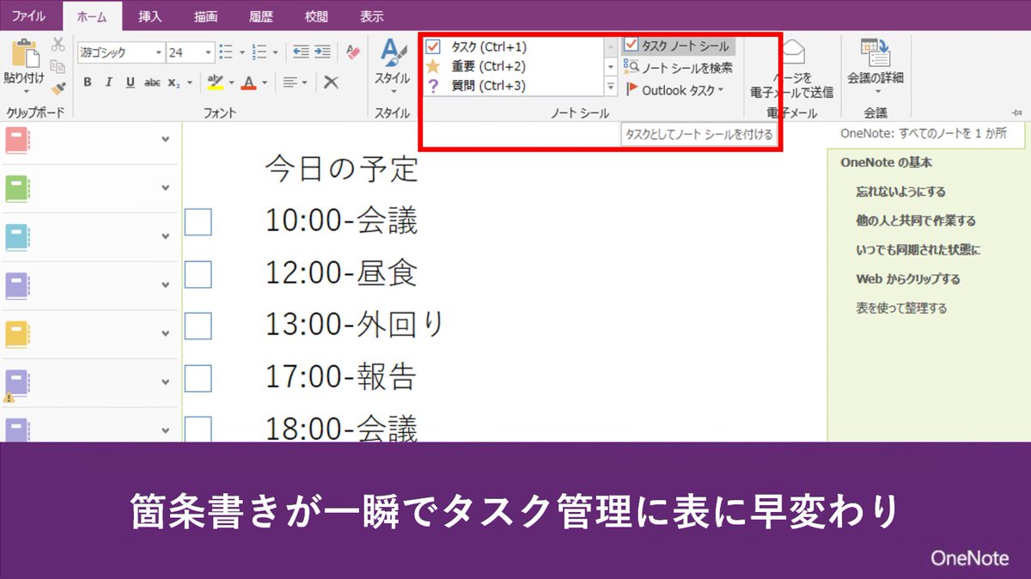Apply red font color

tap(249, 82)
